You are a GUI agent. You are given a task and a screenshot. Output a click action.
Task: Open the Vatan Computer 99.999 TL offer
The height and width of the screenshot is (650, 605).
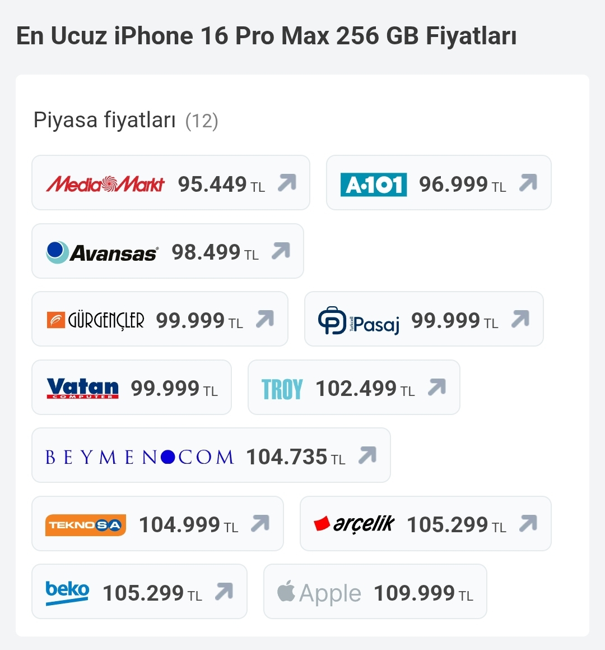[x=132, y=387]
